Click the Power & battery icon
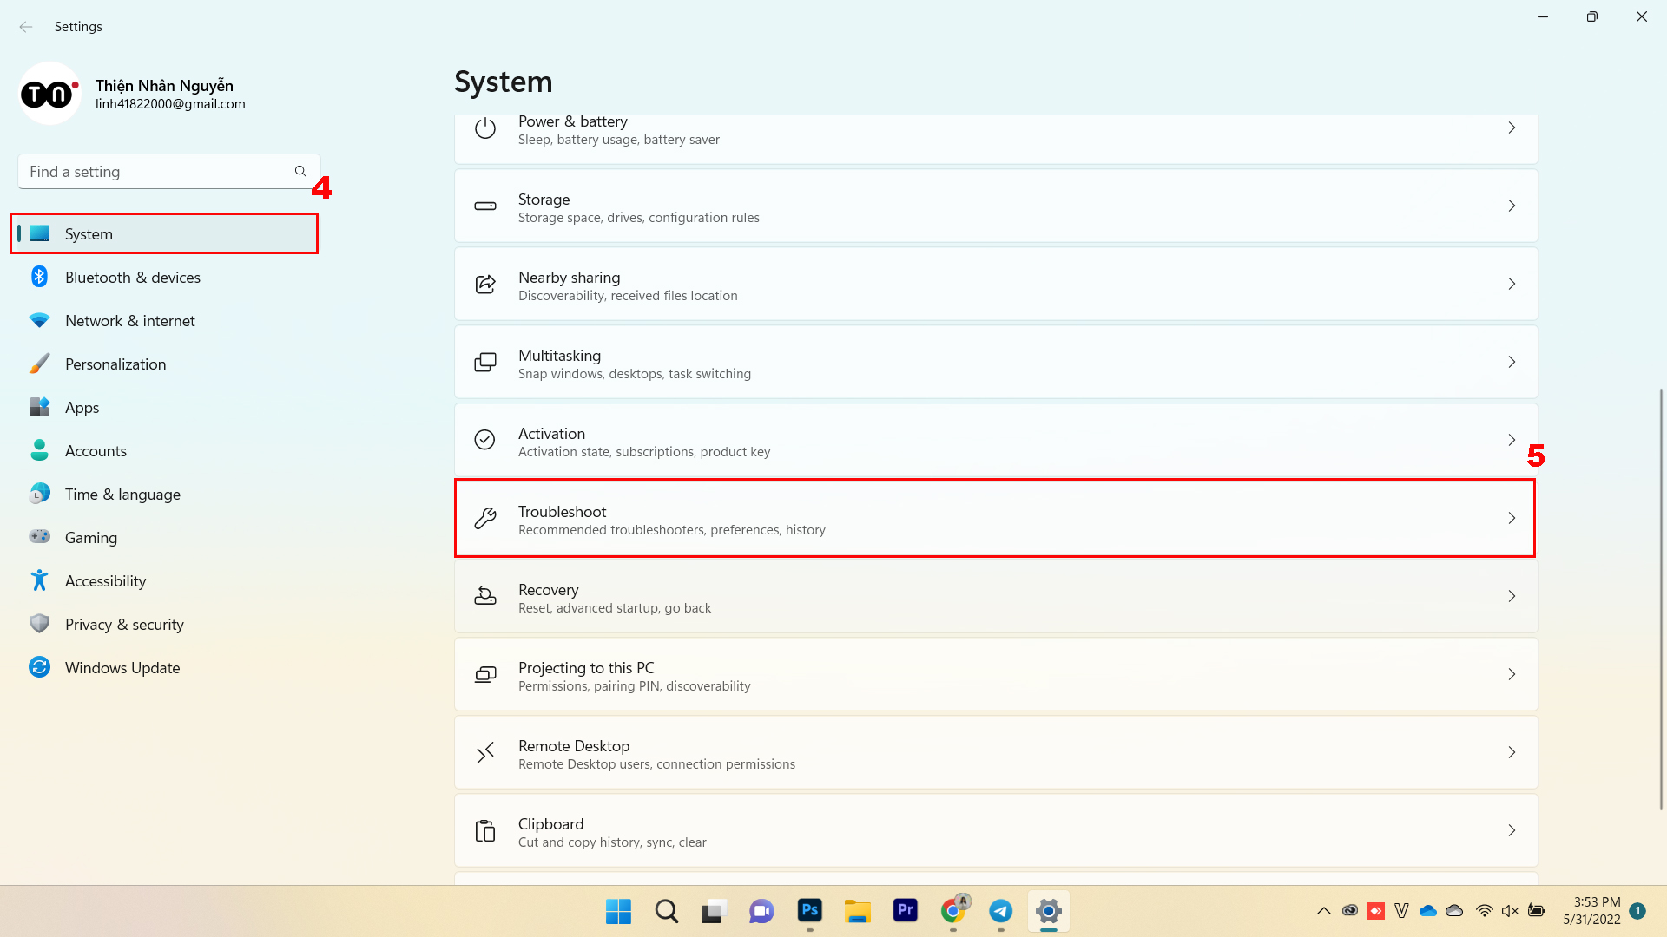 coord(485,128)
